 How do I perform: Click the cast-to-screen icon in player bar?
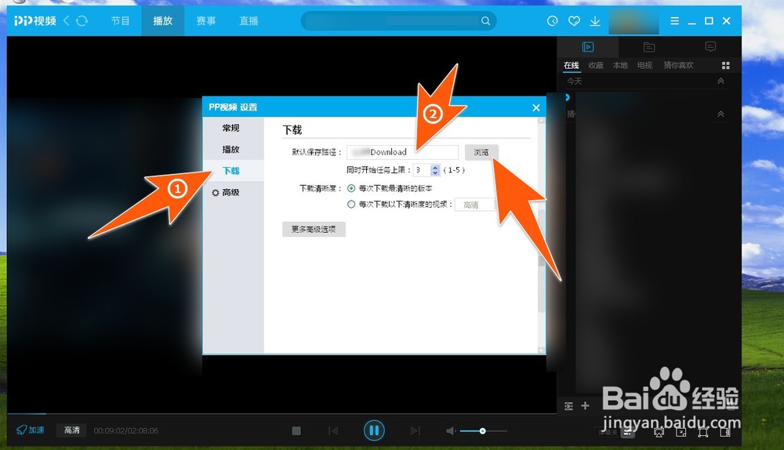[x=659, y=432]
